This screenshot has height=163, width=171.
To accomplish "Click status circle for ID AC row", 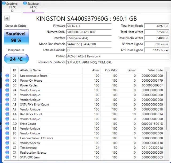I will 7,119.
